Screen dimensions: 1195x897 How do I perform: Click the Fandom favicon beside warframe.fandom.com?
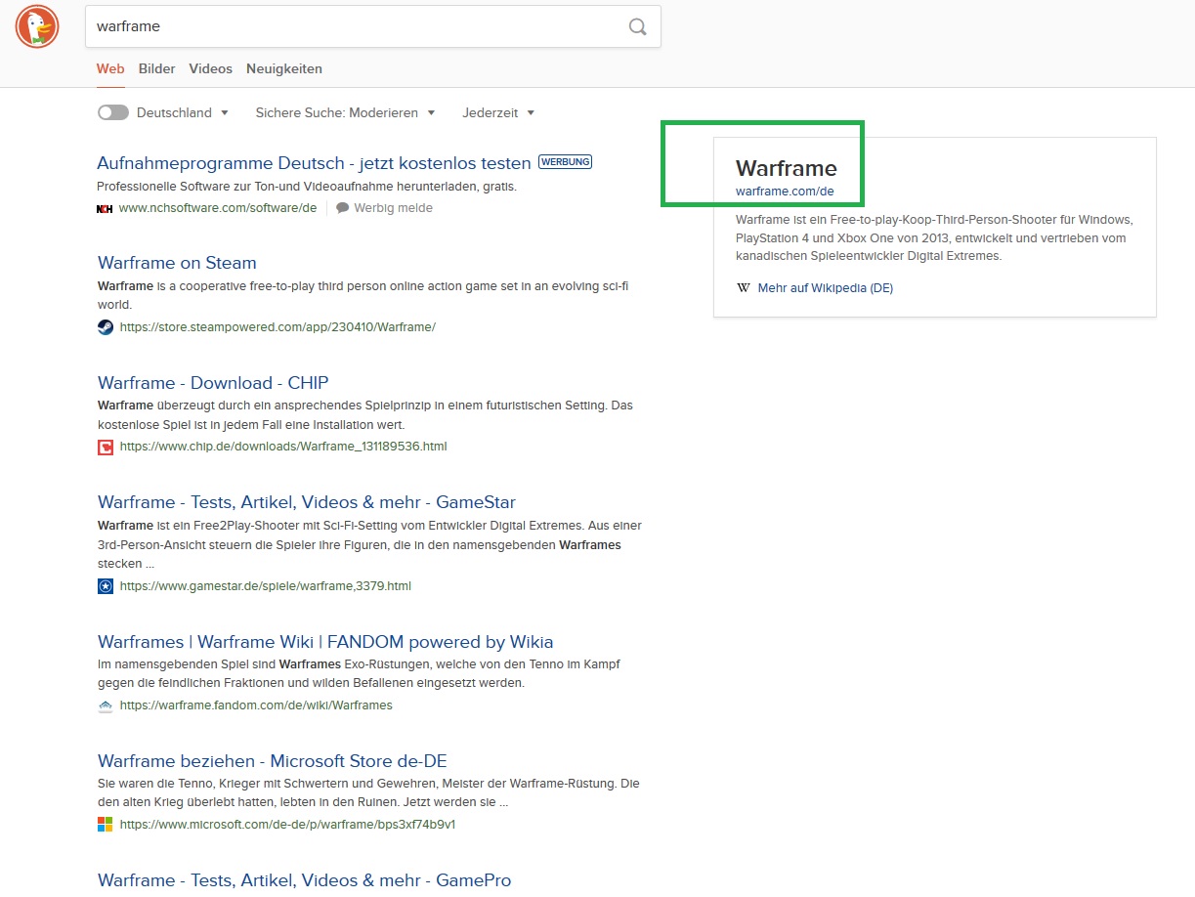(x=106, y=705)
